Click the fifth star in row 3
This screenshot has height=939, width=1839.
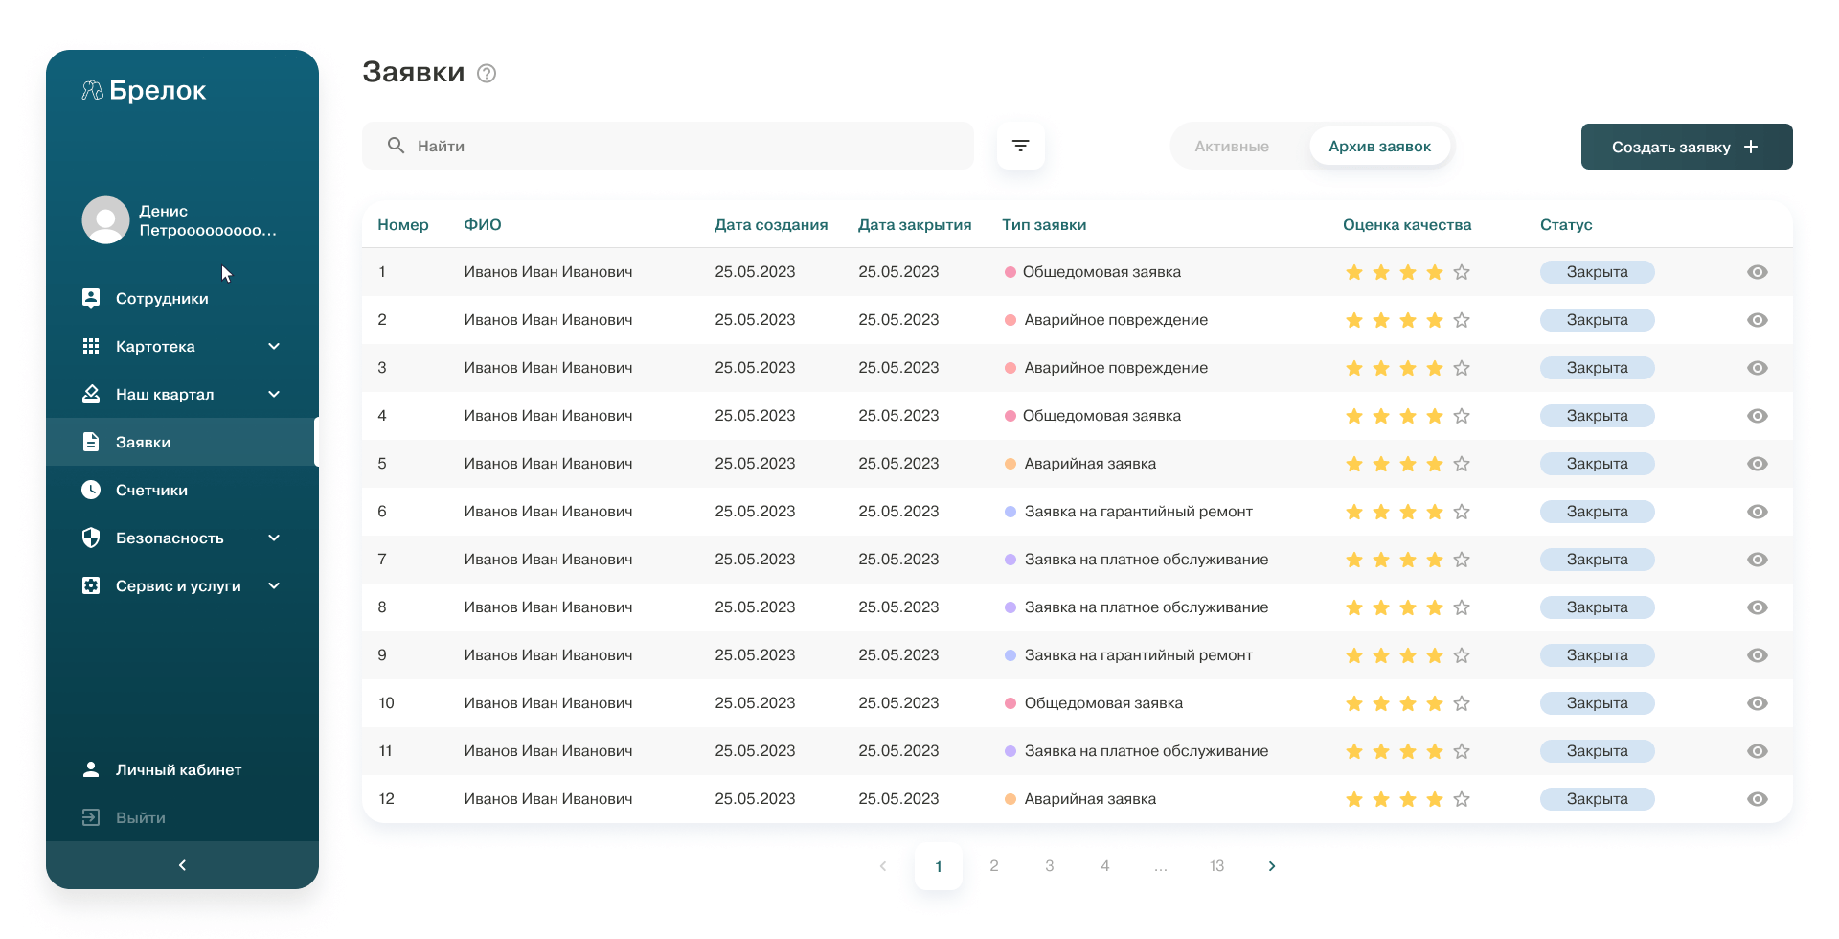tap(1462, 368)
